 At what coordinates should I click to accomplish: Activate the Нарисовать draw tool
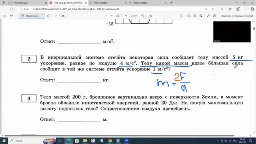pyautogui.click(x=30, y=16)
